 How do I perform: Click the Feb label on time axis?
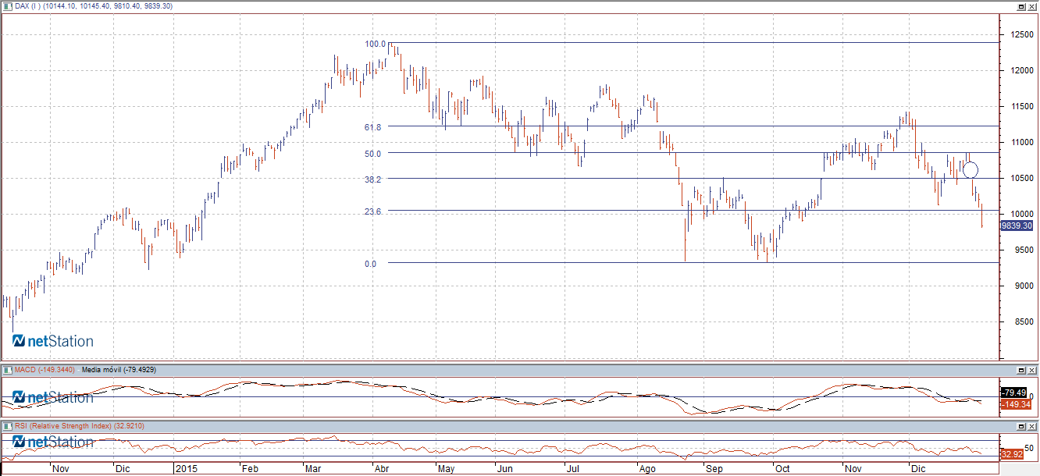[x=249, y=470]
